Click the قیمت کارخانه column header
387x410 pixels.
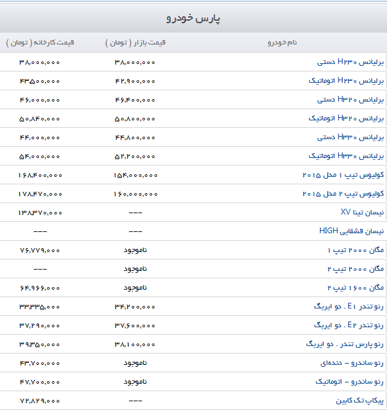[x=40, y=43]
